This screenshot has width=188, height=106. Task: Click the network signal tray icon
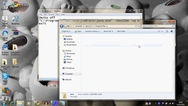pyautogui.click(x=170, y=103)
